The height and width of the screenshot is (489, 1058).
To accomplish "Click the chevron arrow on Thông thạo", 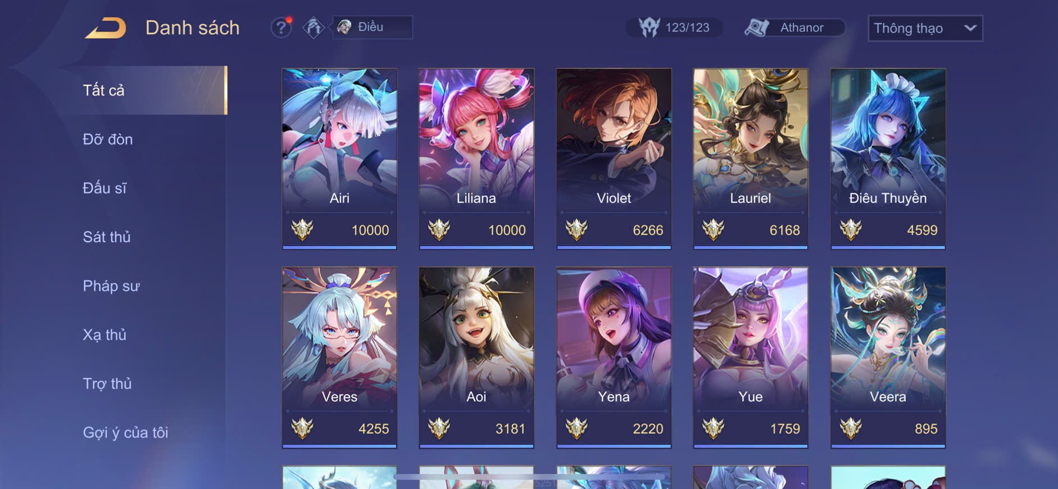I will 970,28.
